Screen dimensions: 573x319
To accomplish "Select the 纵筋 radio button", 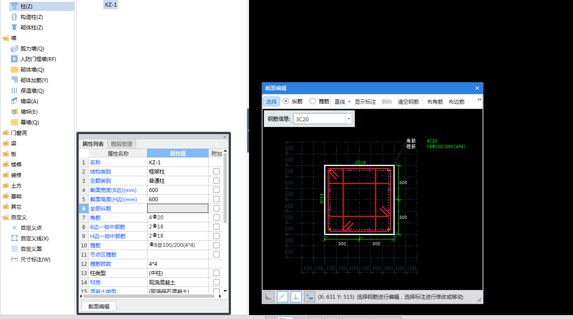I will pos(286,101).
